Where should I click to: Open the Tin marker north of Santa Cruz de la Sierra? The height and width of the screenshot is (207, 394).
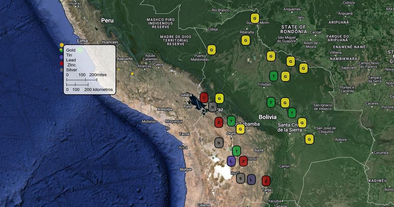292,113
